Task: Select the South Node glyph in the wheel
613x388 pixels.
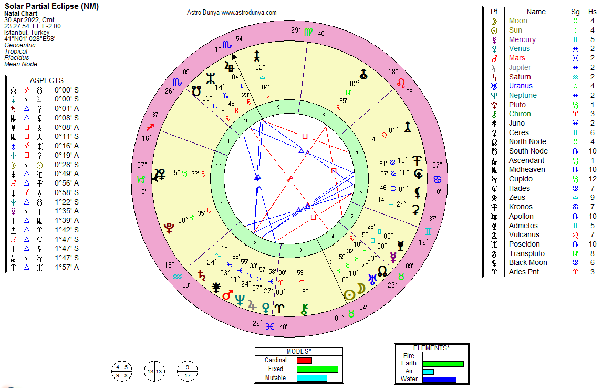Action: click(x=196, y=91)
